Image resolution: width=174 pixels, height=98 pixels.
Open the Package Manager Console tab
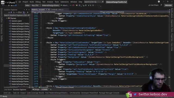[109, 93]
